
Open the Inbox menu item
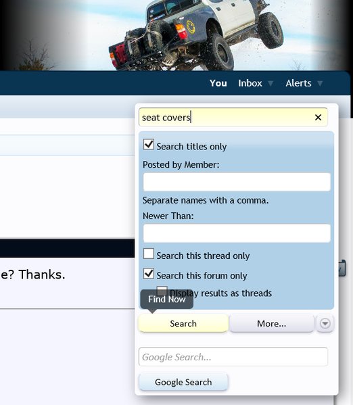(250, 83)
